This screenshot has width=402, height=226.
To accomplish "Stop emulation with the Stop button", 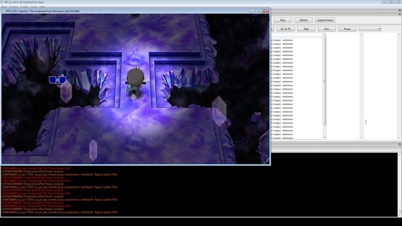I will click(x=283, y=20).
